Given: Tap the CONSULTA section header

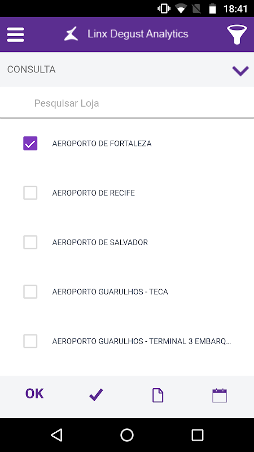Looking at the screenshot, I should coord(127,69).
